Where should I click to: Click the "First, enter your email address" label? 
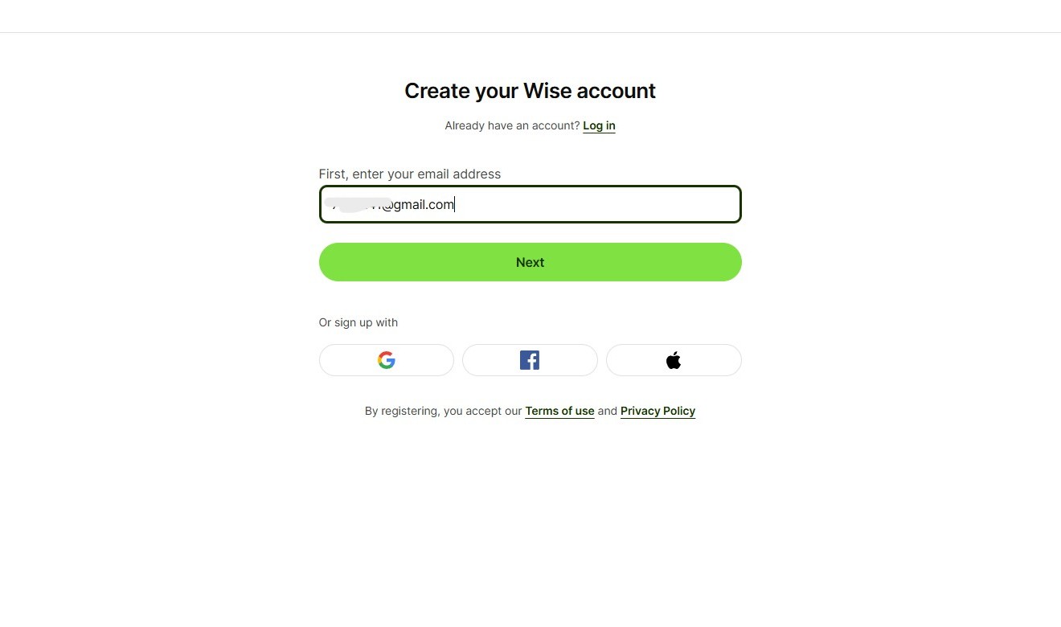pyautogui.click(x=409, y=174)
